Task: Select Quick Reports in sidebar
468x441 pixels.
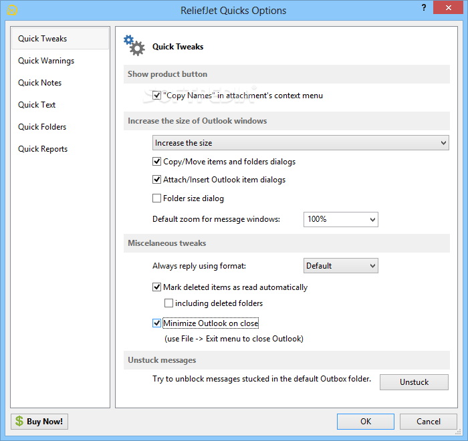Action: pyautogui.click(x=60, y=149)
